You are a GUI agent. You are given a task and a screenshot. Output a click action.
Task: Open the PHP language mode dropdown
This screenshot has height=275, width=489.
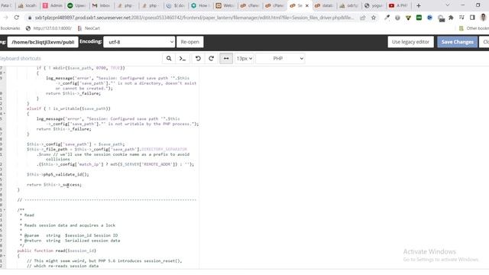pos(280,58)
